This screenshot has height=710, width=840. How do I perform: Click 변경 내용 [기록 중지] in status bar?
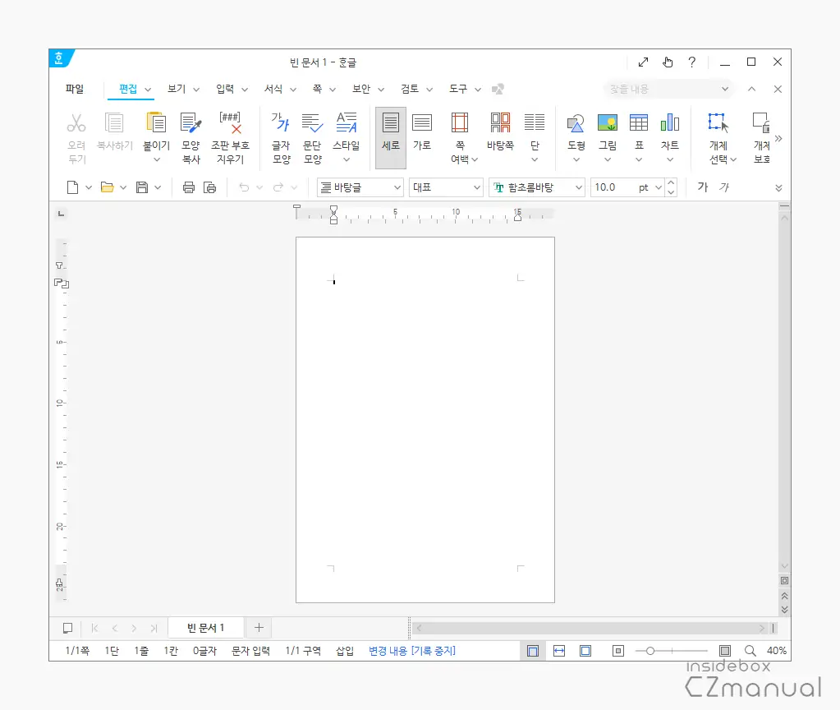coord(411,651)
